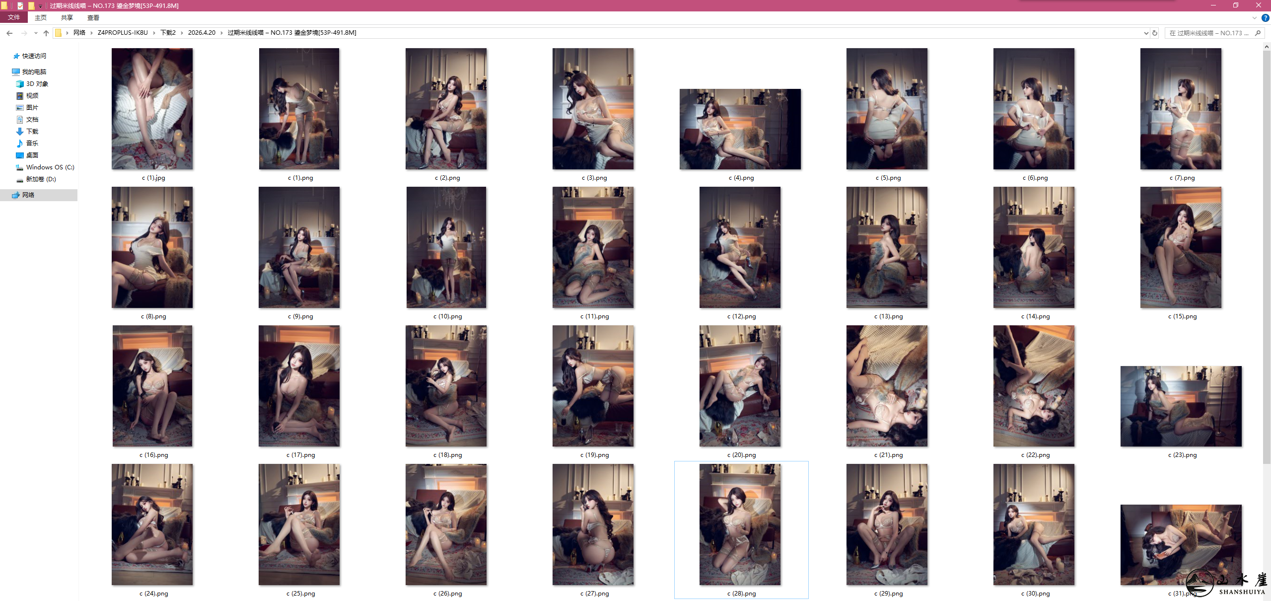Open help via the blue question mark icon
Image resolution: width=1271 pixels, height=601 pixels.
tap(1265, 18)
